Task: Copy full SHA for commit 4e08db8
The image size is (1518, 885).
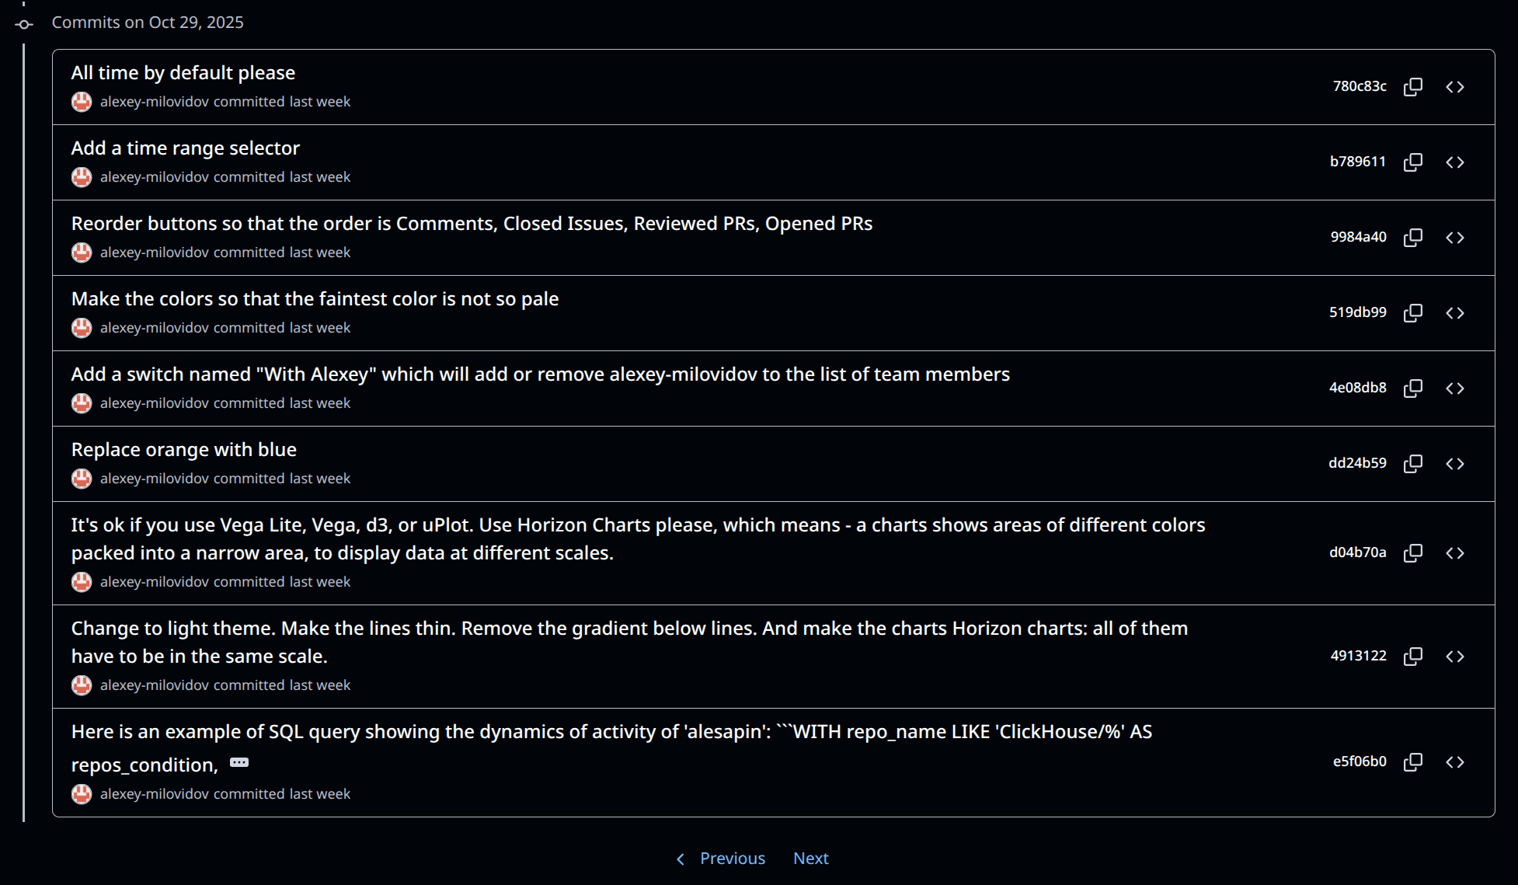Action: tap(1413, 388)
